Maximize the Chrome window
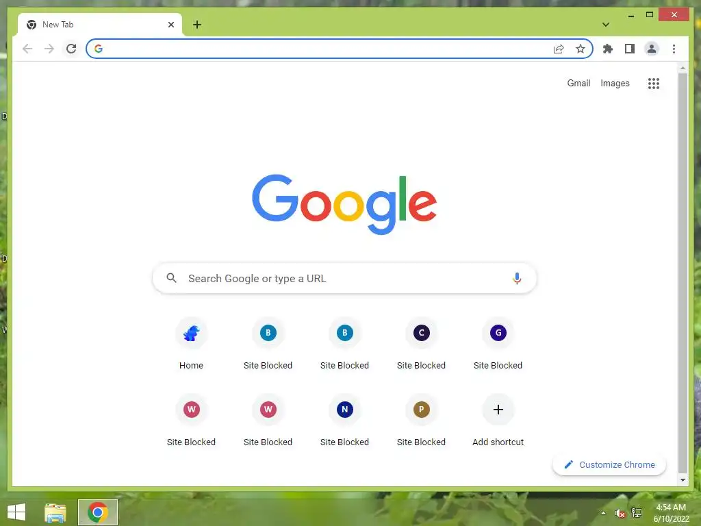The image size is (701, 526). point(650,15)
